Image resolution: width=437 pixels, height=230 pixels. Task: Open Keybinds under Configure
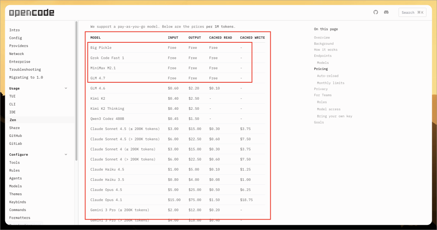click(x=17, y=202)
